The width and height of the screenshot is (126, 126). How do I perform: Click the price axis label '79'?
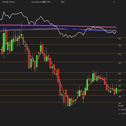pos(119,46)
